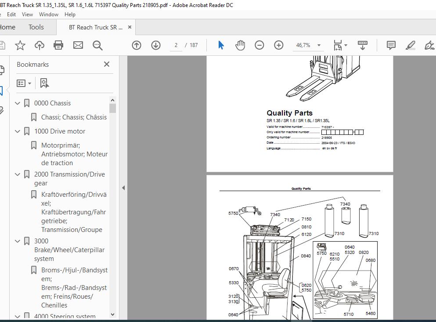This screenshot has height=322, width=436.
Task: Activate the selection arrow tool
Action: tap(221, 45)
